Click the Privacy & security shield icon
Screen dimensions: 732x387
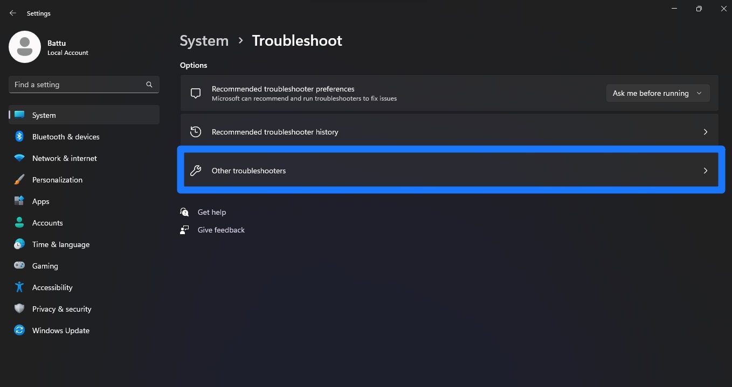19,308
